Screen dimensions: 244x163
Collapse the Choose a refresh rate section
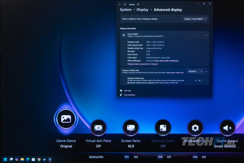point(206,72)
